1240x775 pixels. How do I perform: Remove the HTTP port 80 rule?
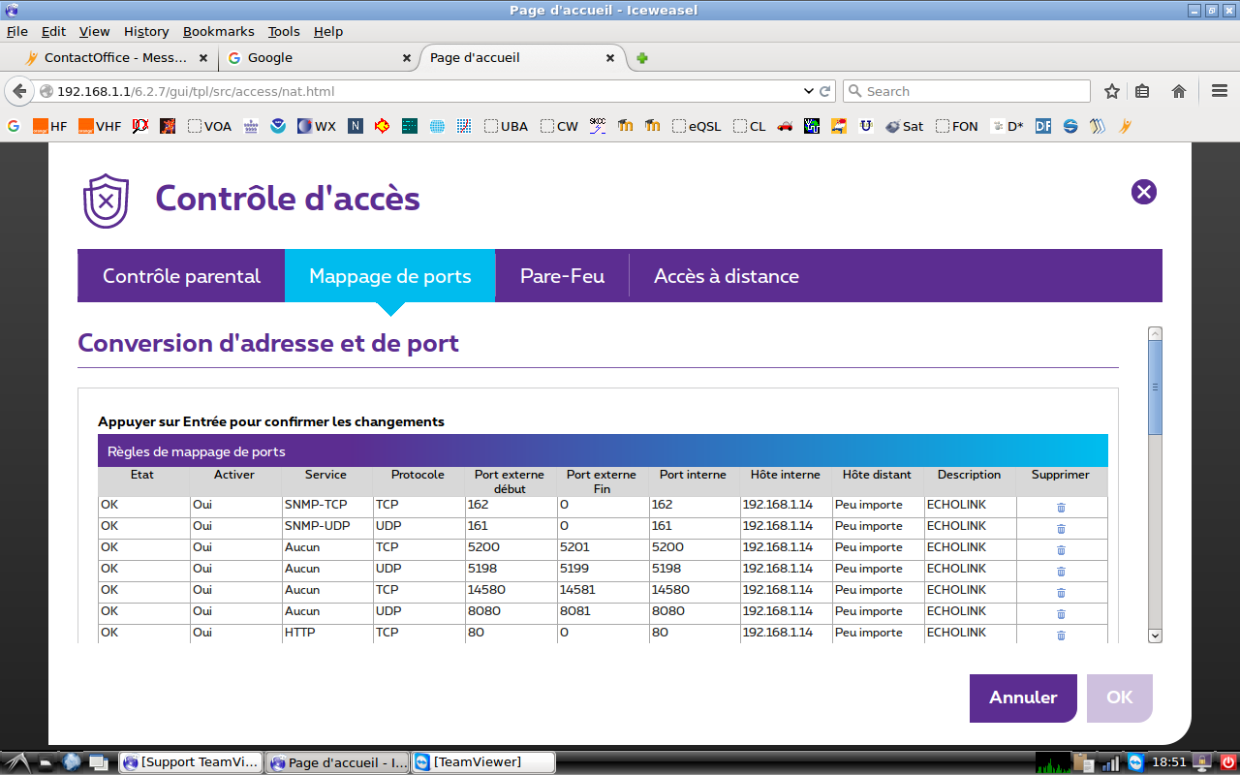click(x=1061, y=635)
